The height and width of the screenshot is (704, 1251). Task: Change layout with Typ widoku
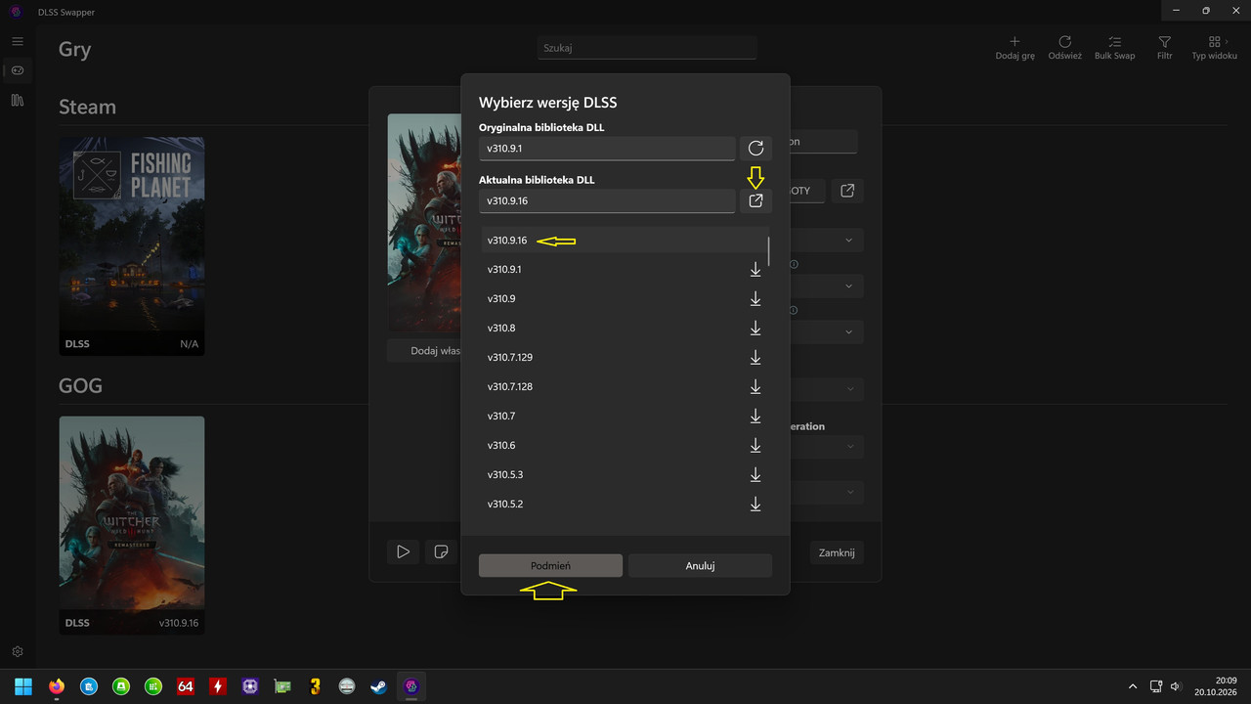[1214, 48]
